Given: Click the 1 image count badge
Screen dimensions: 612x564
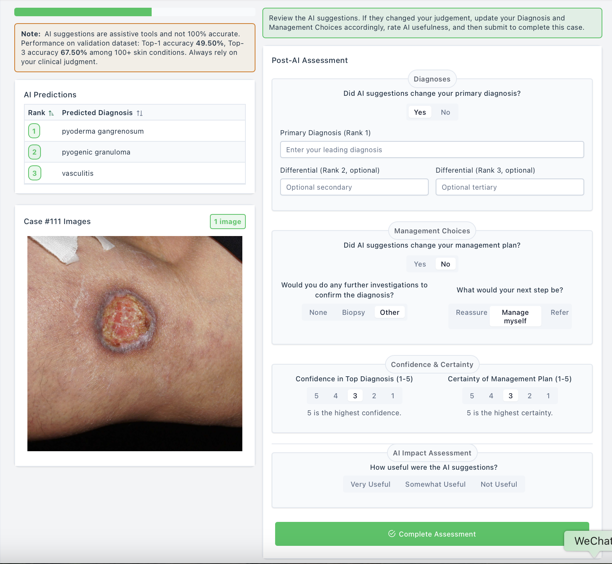Looking at the screenshot, I should point(228,222).
